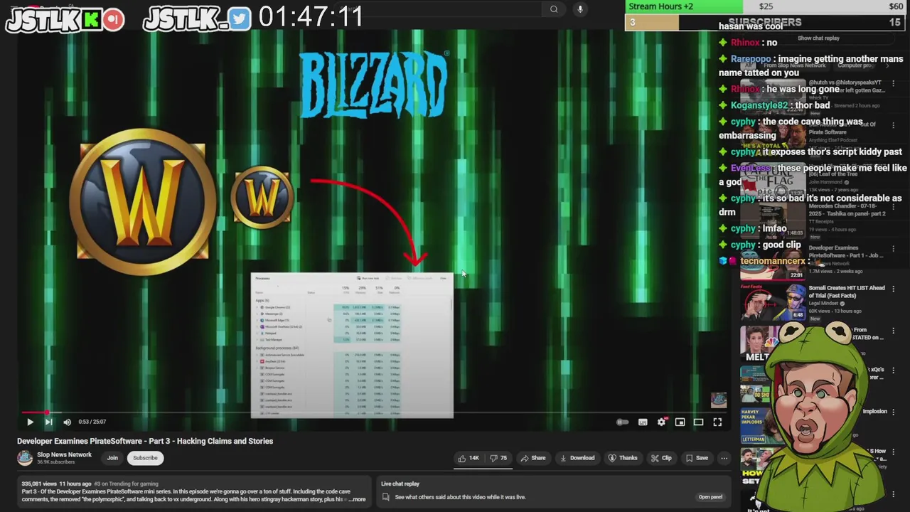Turn on subtitles with captions icon
910x512 pixels.
[x=643, y=422]
